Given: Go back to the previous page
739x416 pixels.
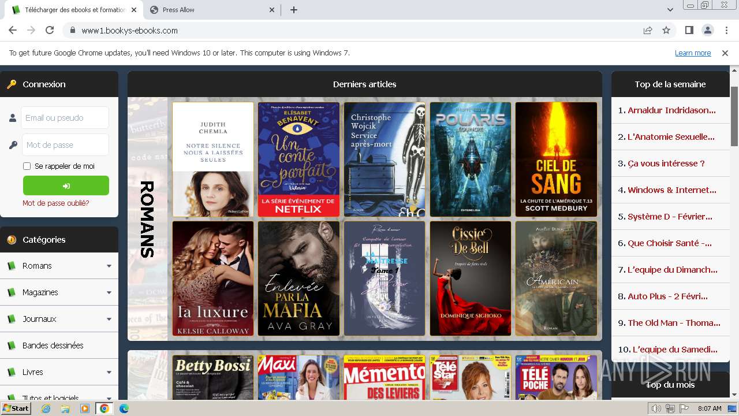Looking at the screenshot, I should tap(13, 30).
